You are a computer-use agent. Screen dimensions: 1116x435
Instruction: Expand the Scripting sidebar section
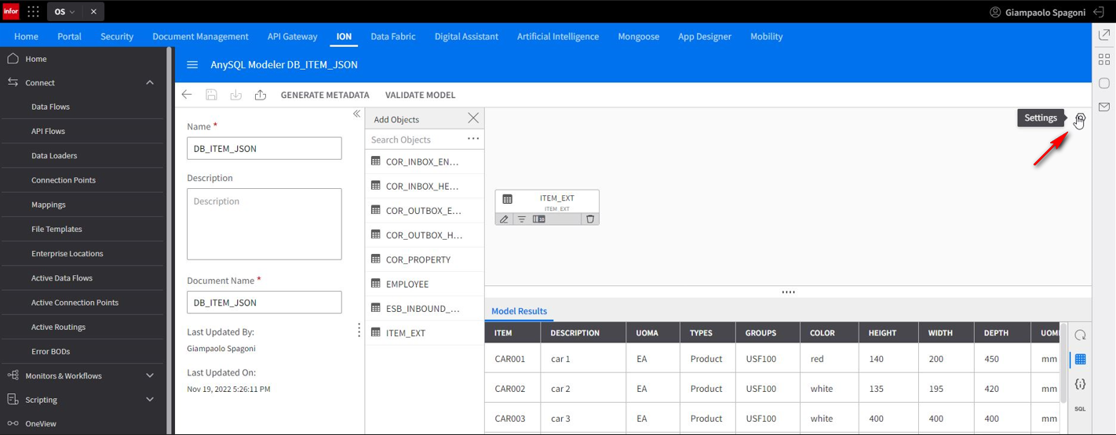150,400
